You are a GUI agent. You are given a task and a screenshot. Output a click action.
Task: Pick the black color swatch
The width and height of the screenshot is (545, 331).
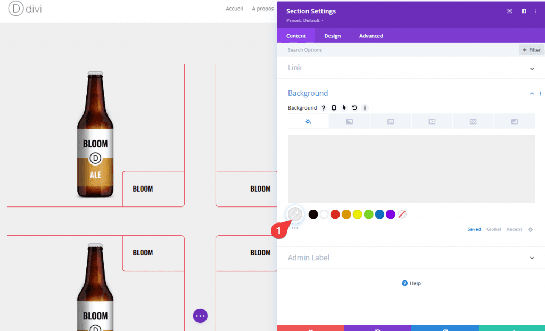click(313, 214)
